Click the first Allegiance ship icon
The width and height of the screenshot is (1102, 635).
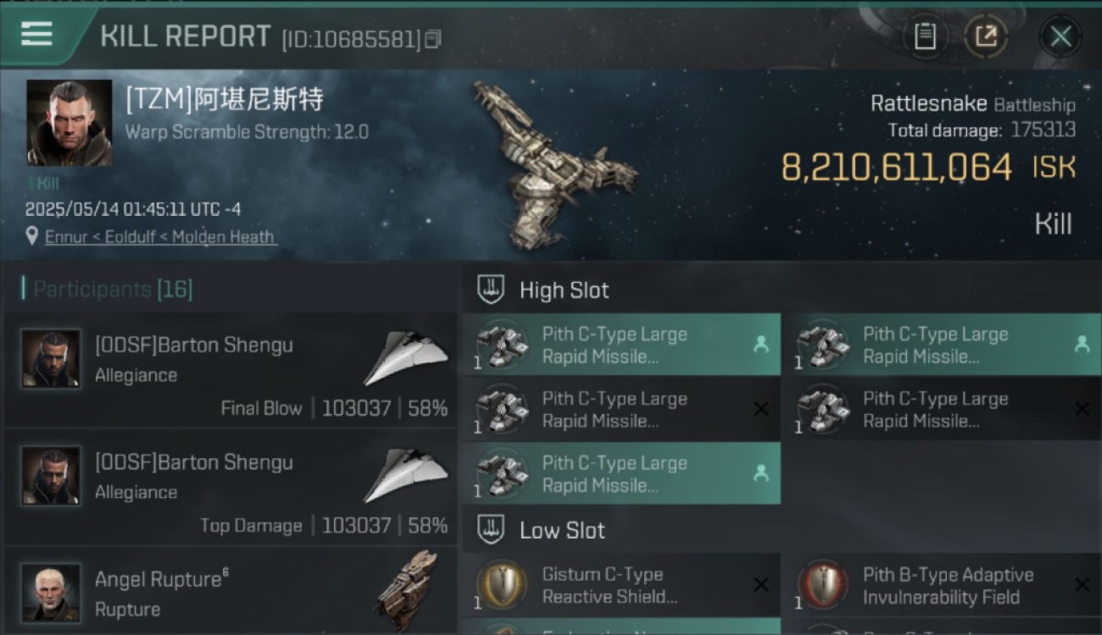(x=407, y=357)
